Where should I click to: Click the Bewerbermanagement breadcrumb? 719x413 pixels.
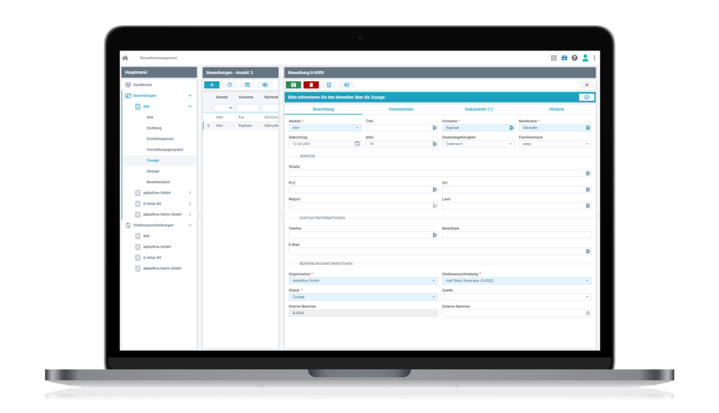[x=159, y=58]
